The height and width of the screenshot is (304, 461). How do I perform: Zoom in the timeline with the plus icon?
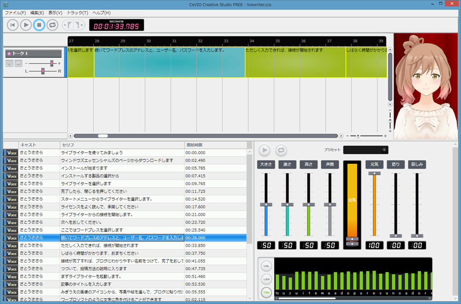[x=385, y=136]
